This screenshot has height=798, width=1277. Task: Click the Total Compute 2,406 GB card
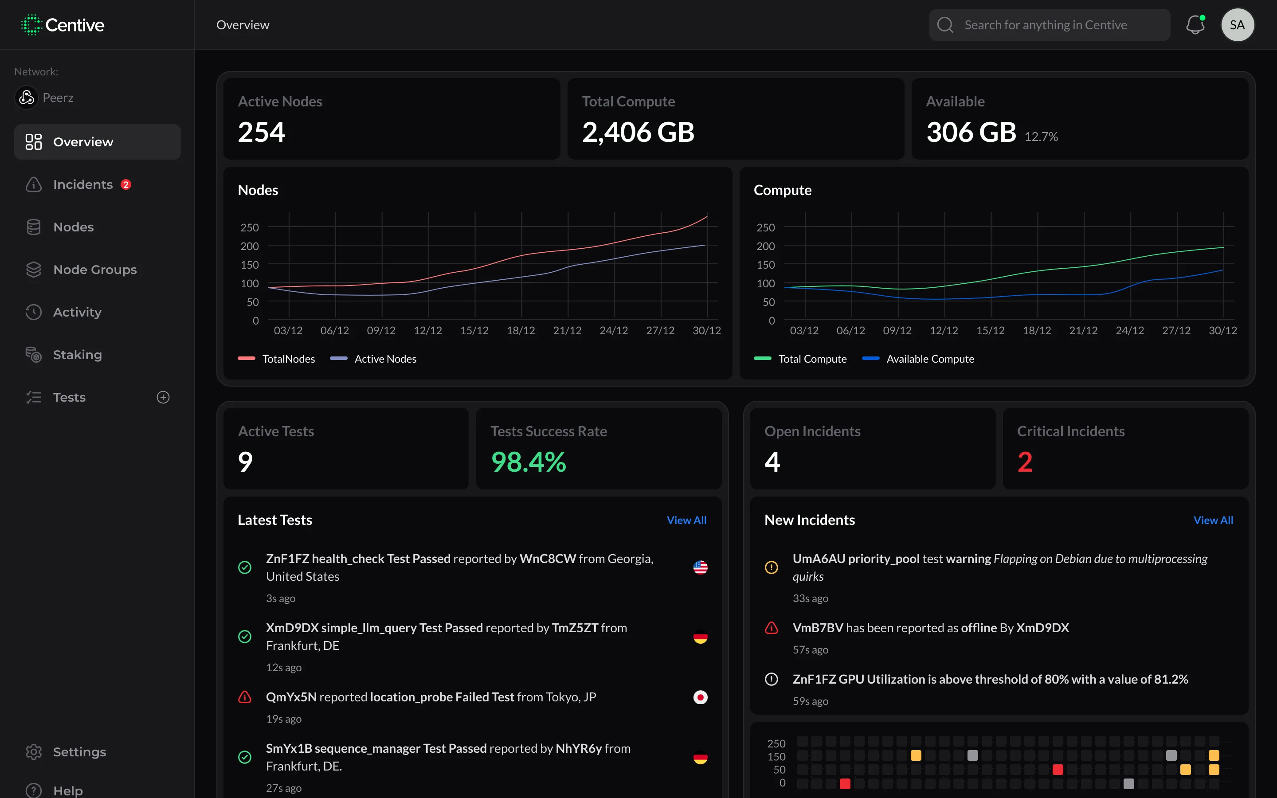[736, 119]
